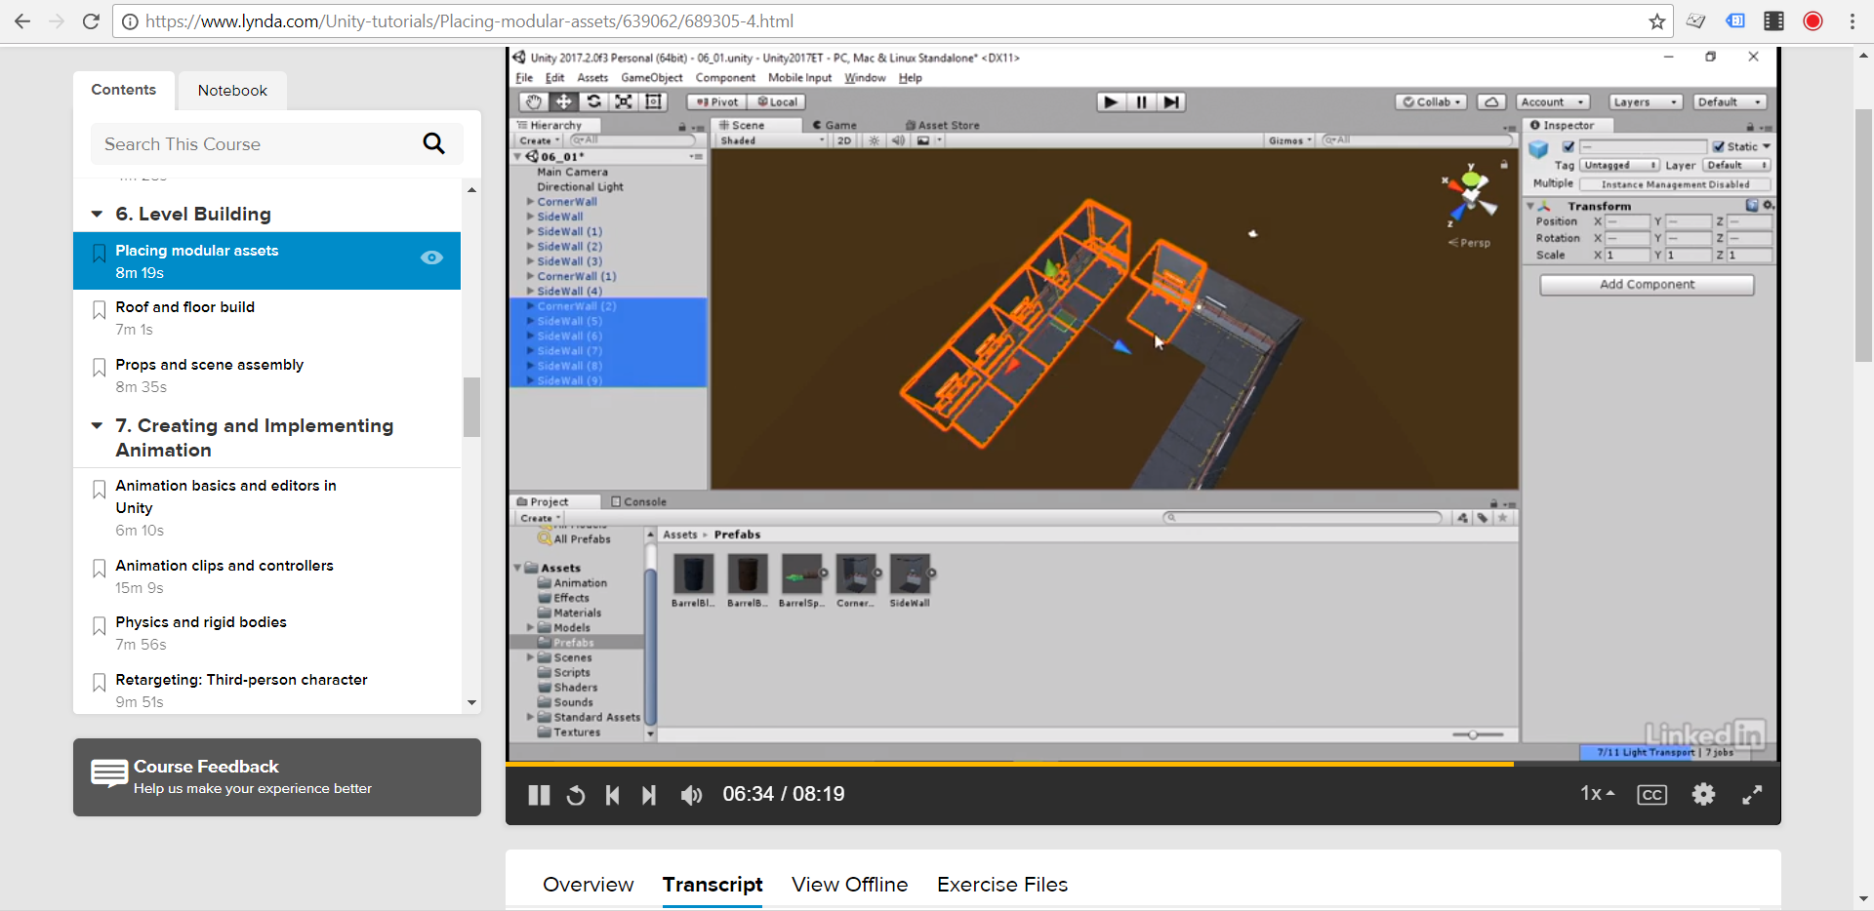Open the GameObject menu
1874x911 pixels.
pos(651,78)
